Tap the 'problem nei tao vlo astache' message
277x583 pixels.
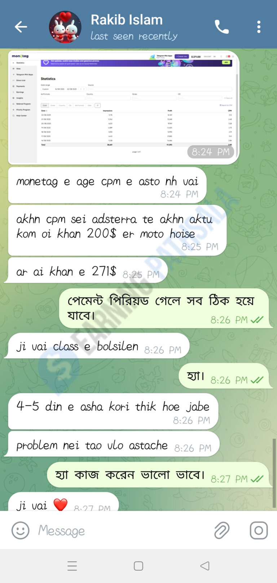[x=114, y=444]
